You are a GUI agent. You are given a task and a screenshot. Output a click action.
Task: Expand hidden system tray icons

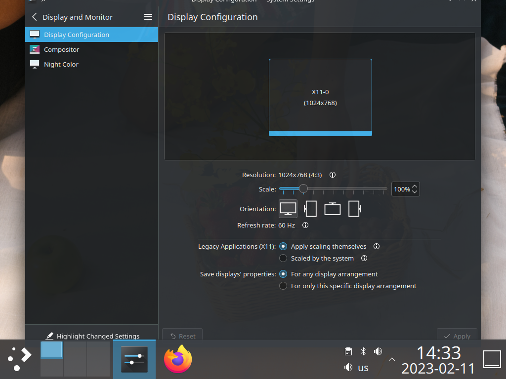coord(392,359)
